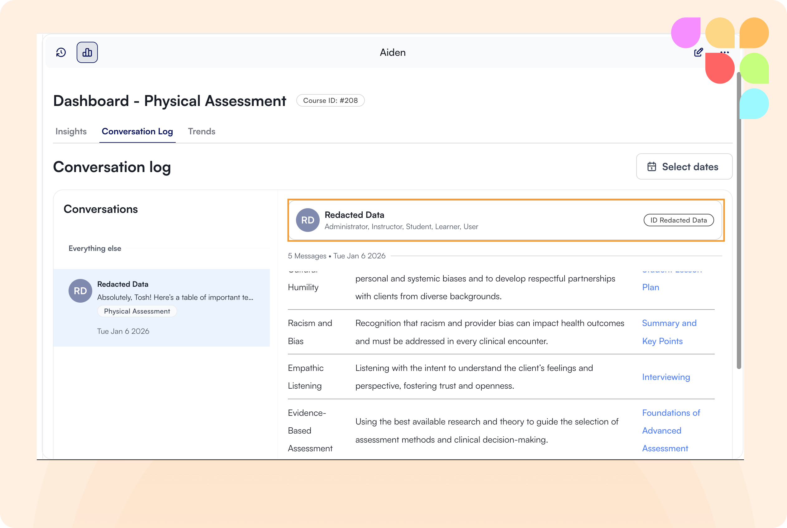Open the three-dot more options menu
The image size is (787, 528).
pyautogui.click(x=725, y=52)
